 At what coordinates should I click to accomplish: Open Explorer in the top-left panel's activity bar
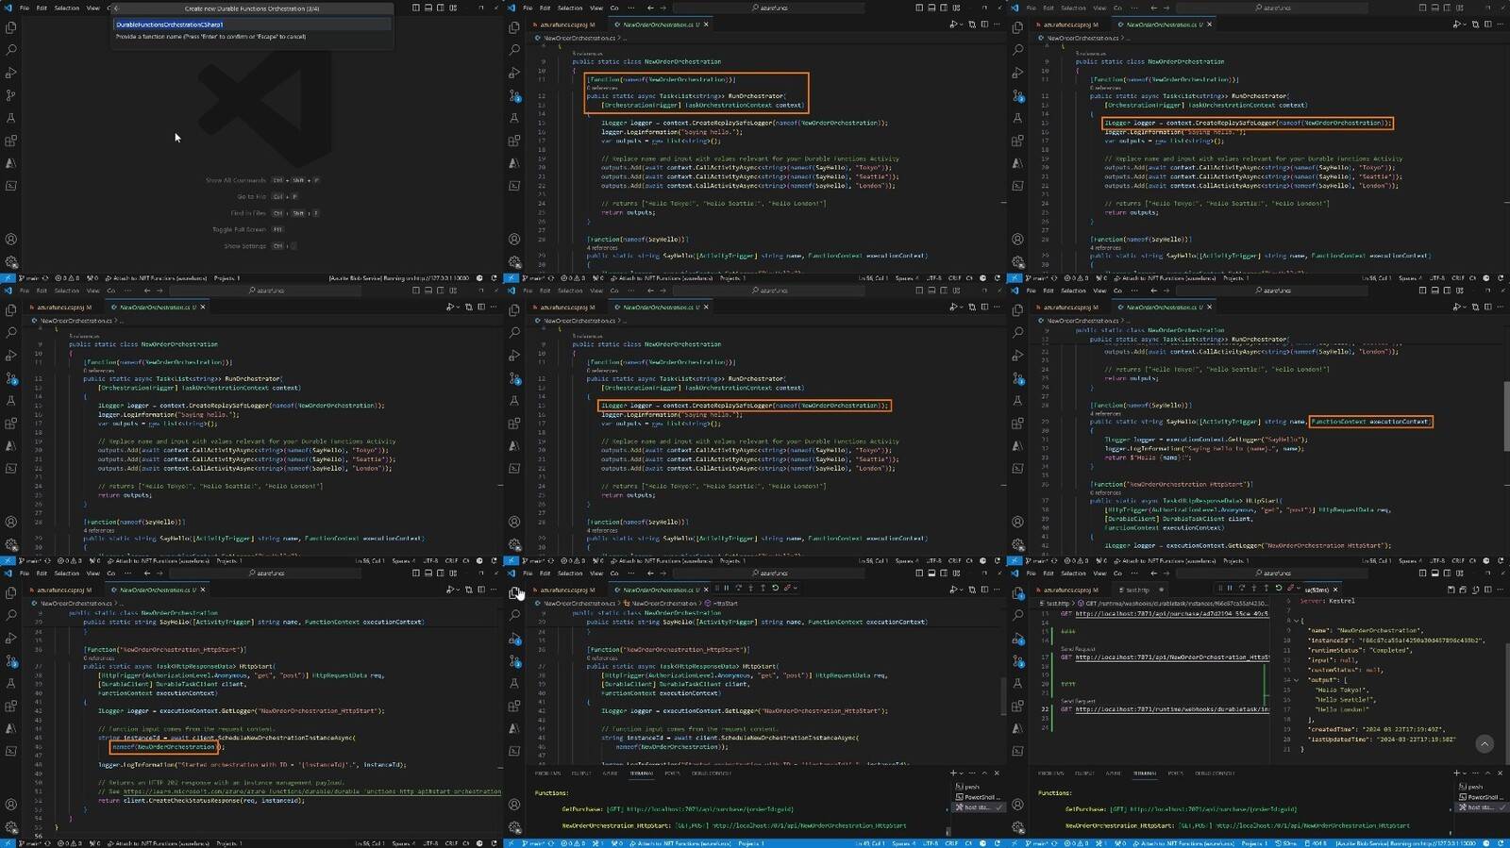pyautogui.click(x=11, y=27)
